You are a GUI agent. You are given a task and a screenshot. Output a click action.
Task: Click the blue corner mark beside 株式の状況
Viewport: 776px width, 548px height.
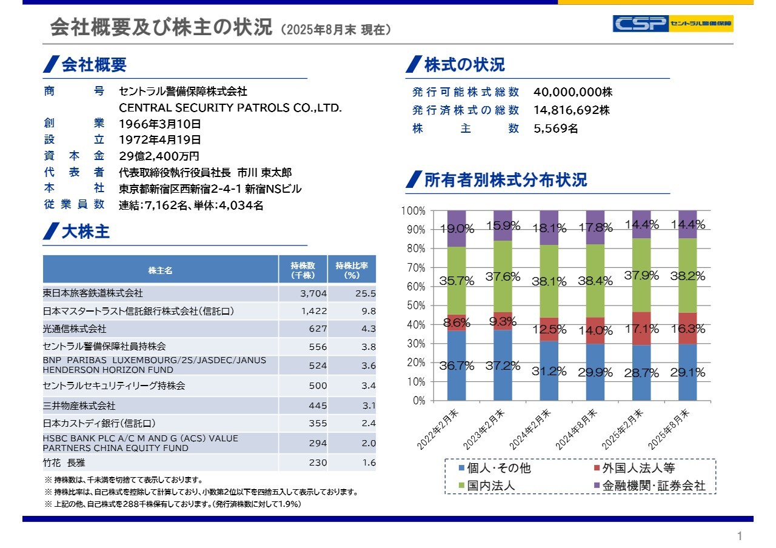tap(413, 64)
